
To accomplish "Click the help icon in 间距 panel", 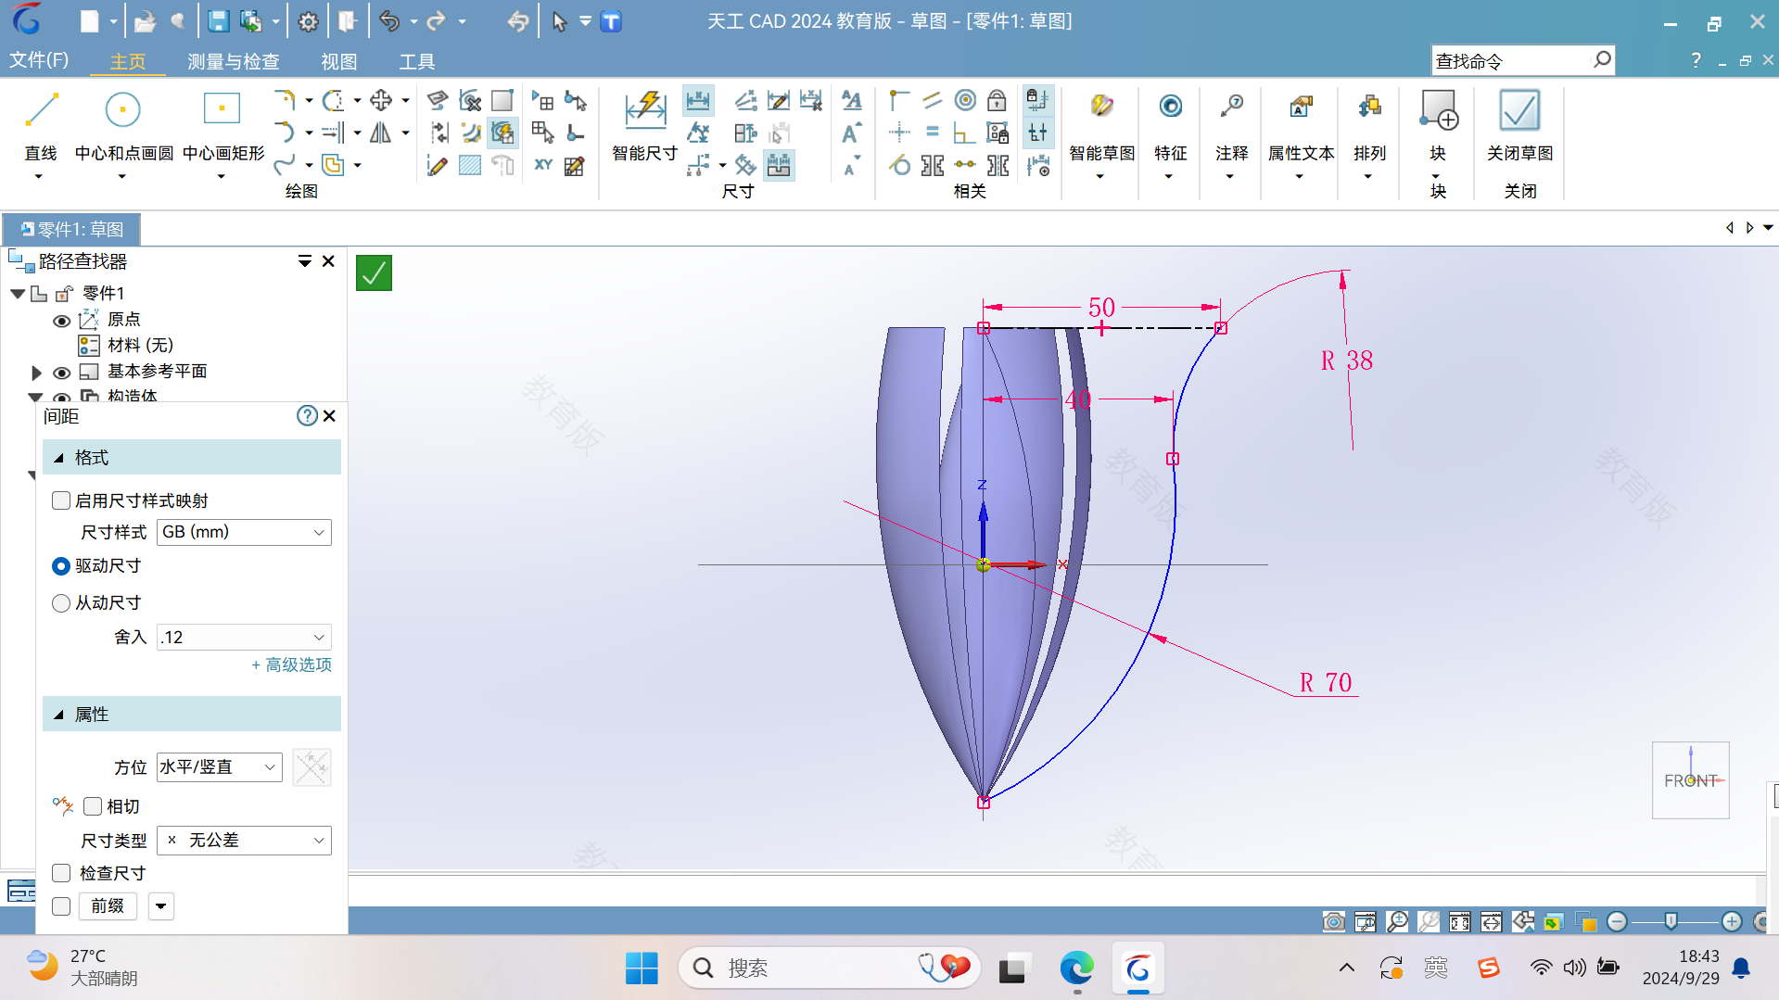I will (x=307, y=416).
